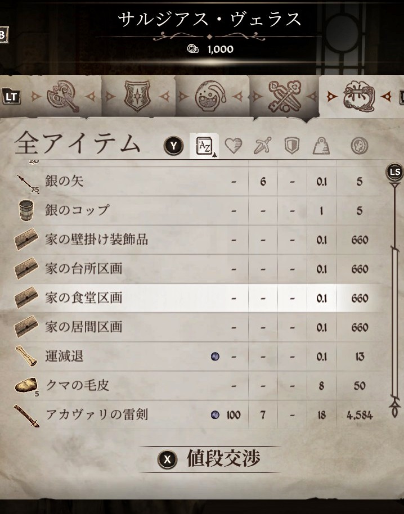The width and height of the screenshot is (404, 514).
Task: Sort by the weight column icon
Action: (x=321, y=146)
